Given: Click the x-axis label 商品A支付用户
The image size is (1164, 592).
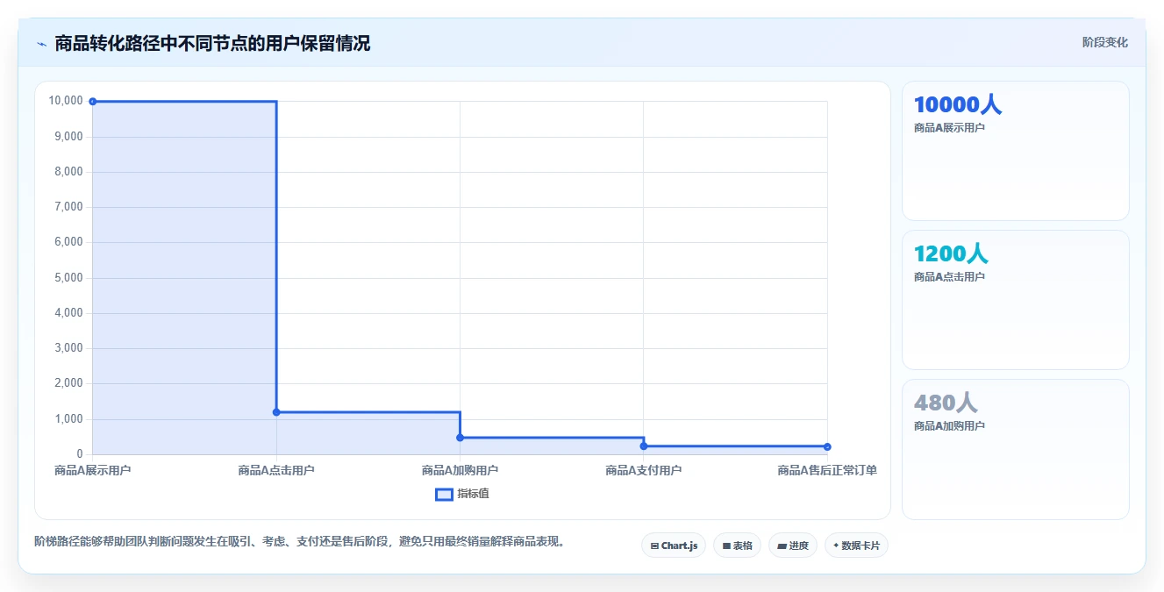Looking at the screenshot, I should point(644,471).
